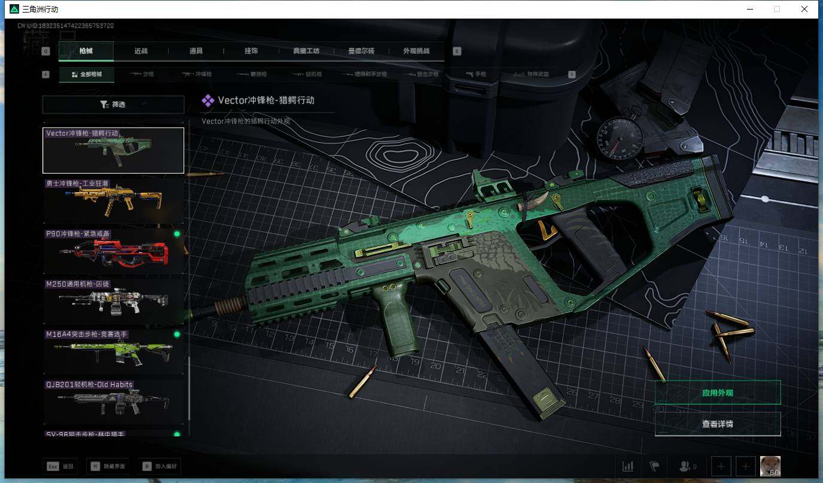Show the 霰弹枪 weapon category
823x483 pixels.
252,75
